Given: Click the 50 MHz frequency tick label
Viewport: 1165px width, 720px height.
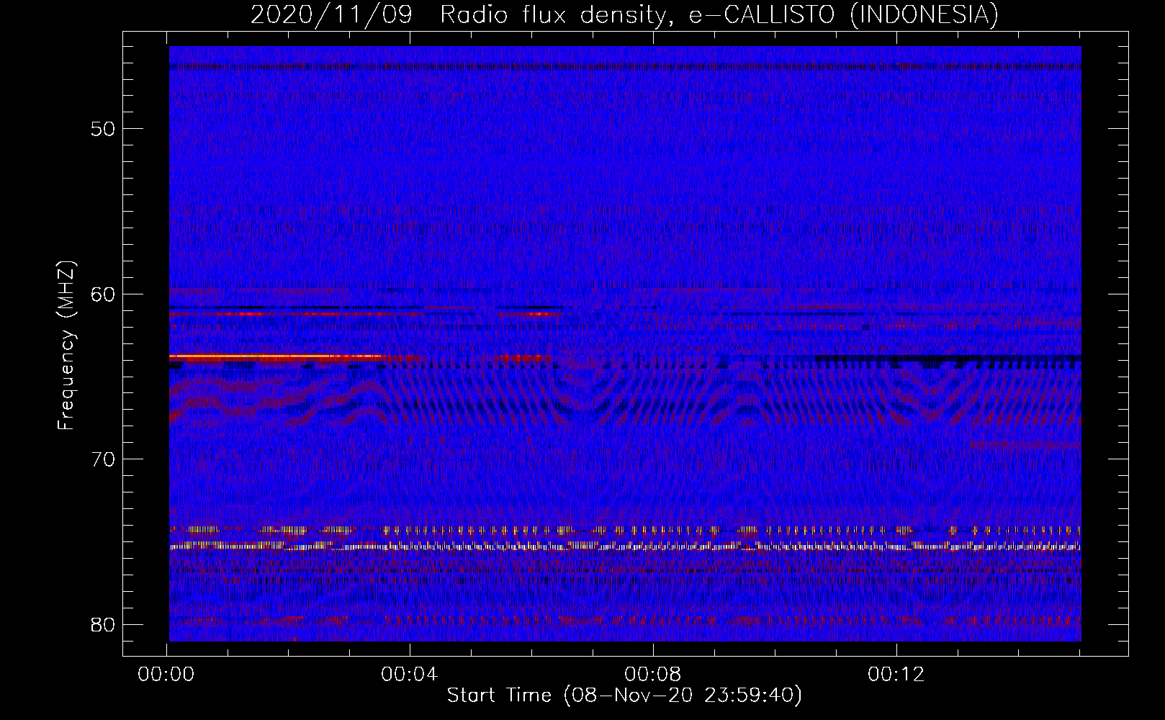Looking at the screenshot, I should pos(103,129).
